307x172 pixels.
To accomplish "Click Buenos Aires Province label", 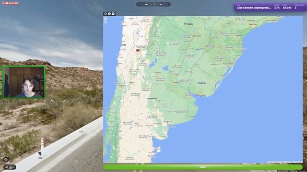I will click(181, 112).
